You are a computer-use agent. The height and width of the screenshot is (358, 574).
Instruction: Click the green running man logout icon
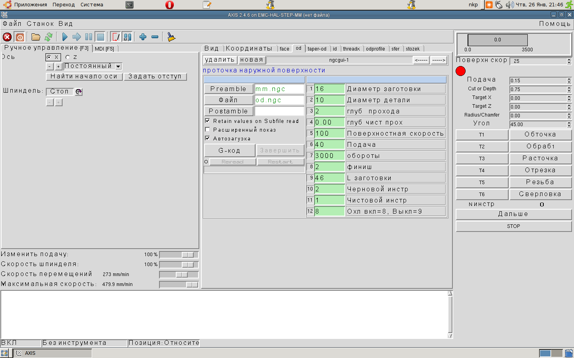point(569,5)
